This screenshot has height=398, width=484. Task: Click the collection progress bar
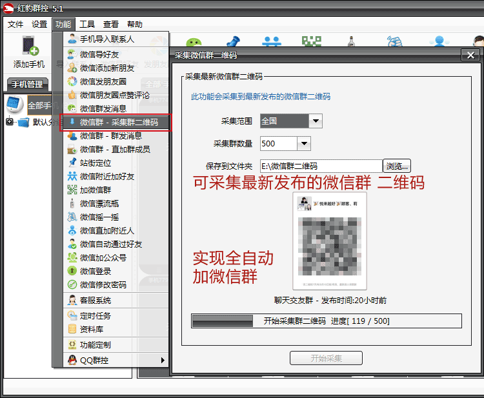coord(327,321)
